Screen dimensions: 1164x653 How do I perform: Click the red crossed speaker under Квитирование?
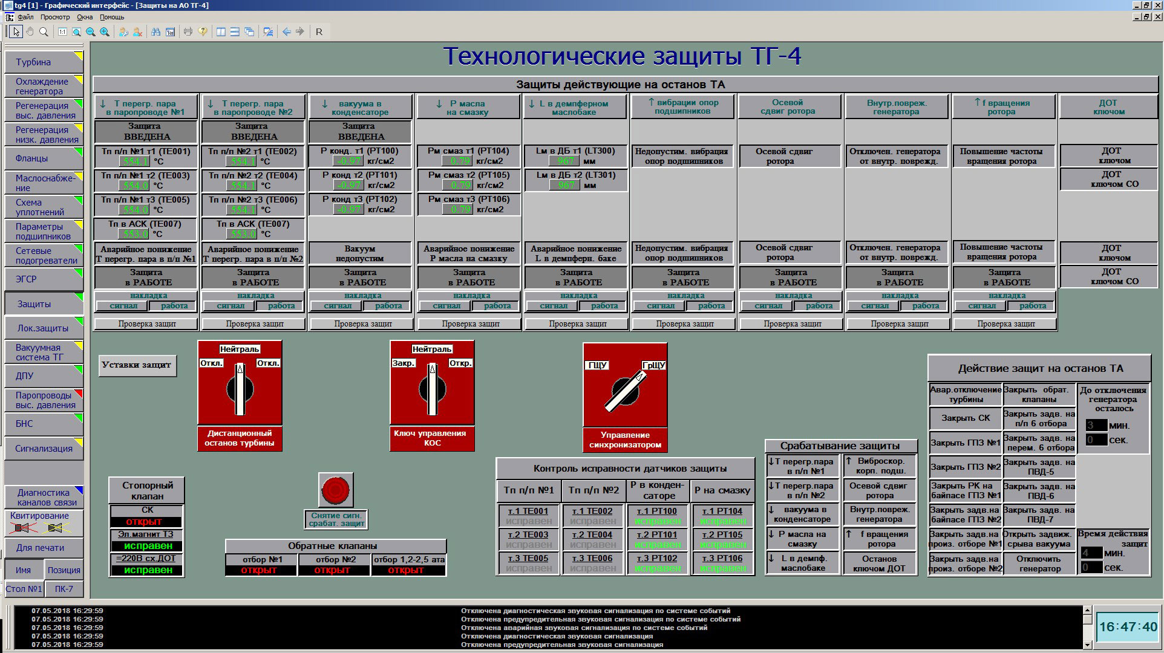pyautogui.click(x=24, y=528)
